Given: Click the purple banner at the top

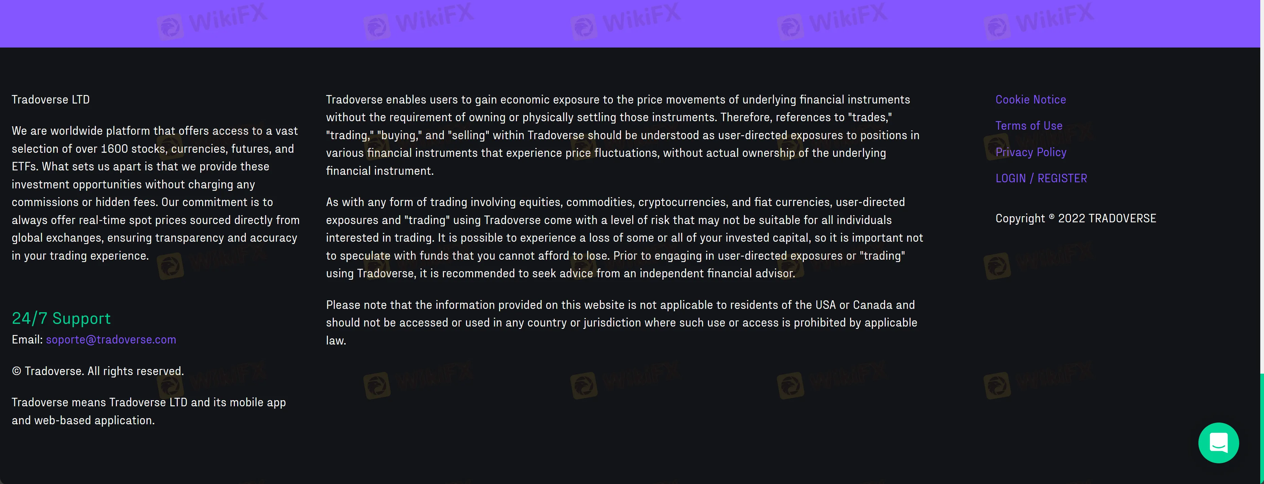Looking at the screenshot, I should tap(628, 23).
